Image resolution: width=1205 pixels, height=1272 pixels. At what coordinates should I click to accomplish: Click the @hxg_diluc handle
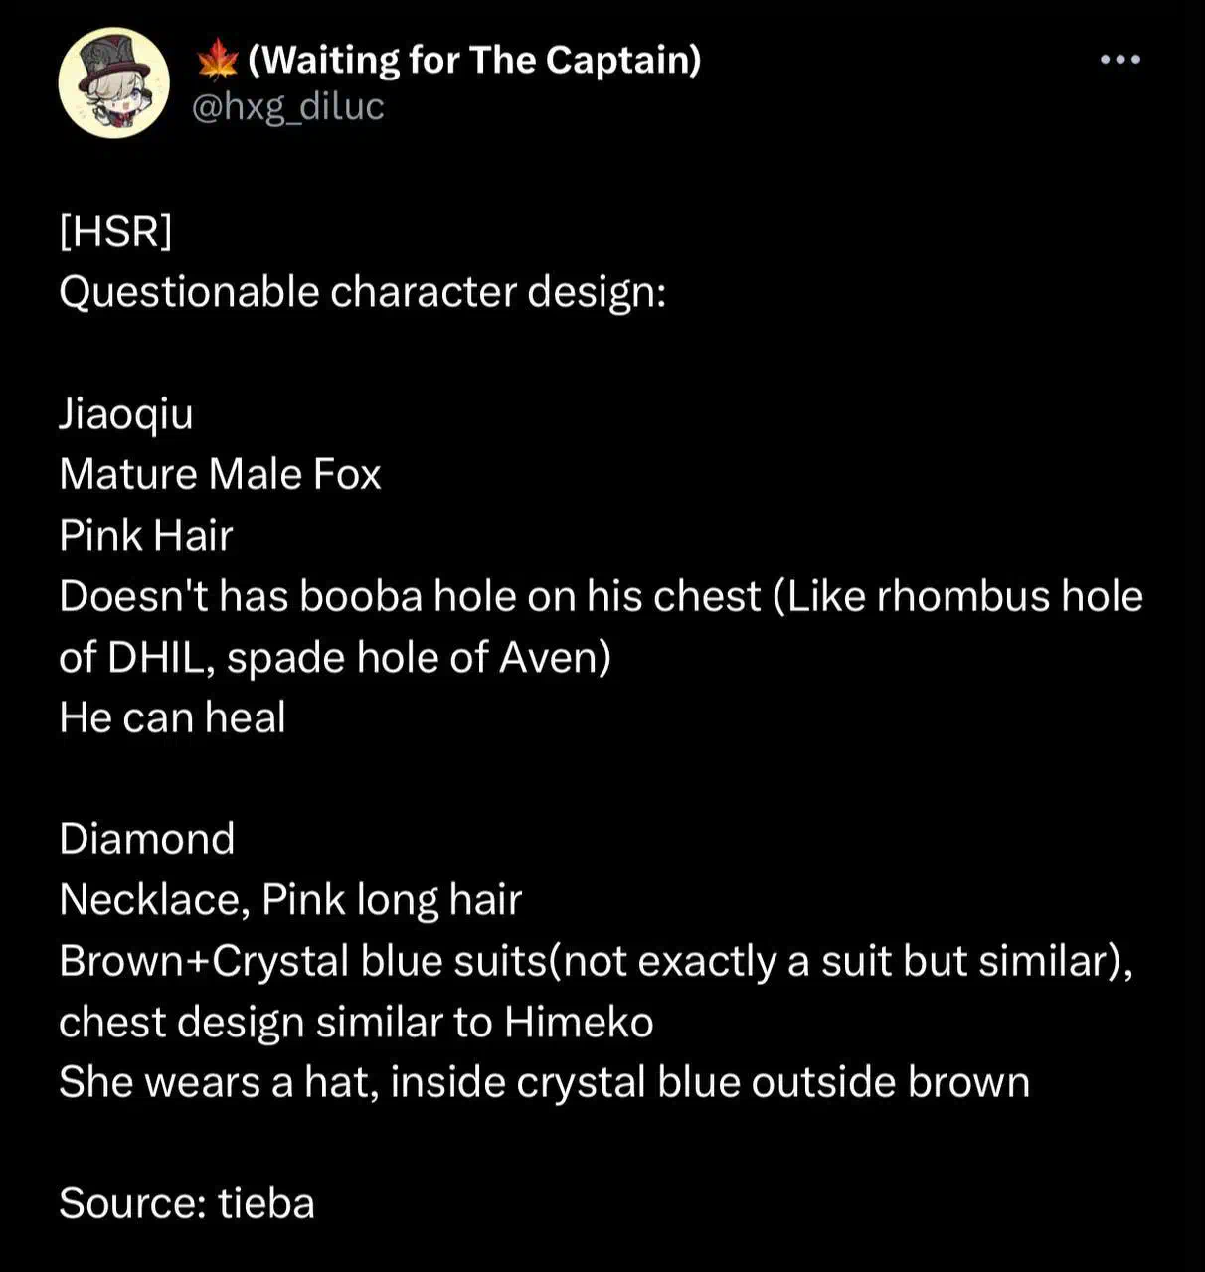click(287, 107)
